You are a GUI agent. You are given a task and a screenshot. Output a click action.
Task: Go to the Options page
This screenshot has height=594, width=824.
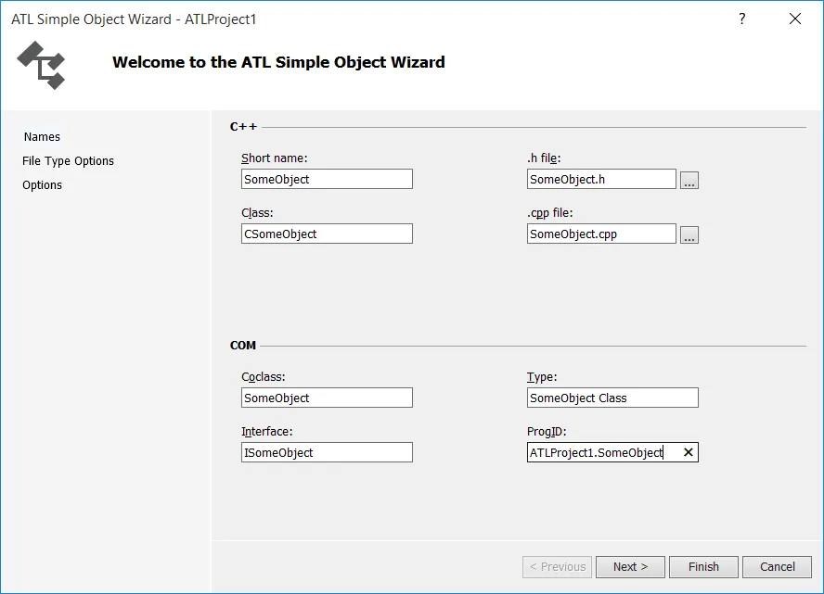43,185
